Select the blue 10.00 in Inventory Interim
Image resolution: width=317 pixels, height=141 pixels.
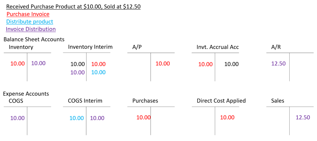98,73
